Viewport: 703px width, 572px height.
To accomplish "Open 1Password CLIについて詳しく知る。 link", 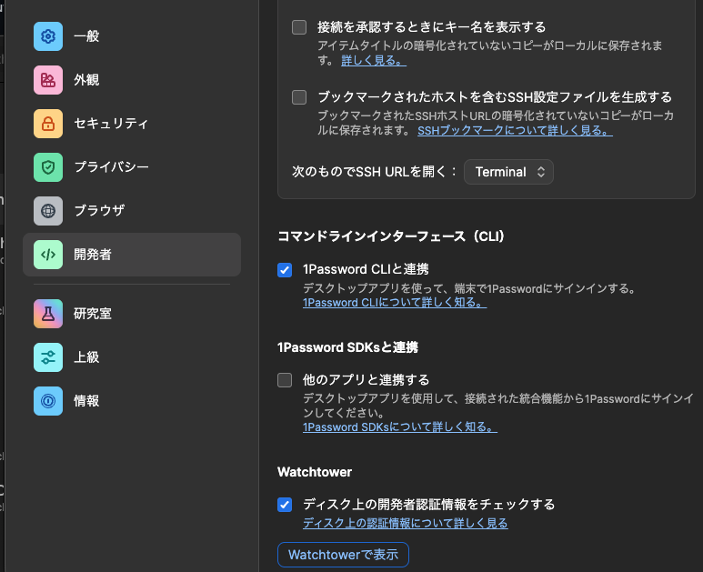I will (395, 303).
